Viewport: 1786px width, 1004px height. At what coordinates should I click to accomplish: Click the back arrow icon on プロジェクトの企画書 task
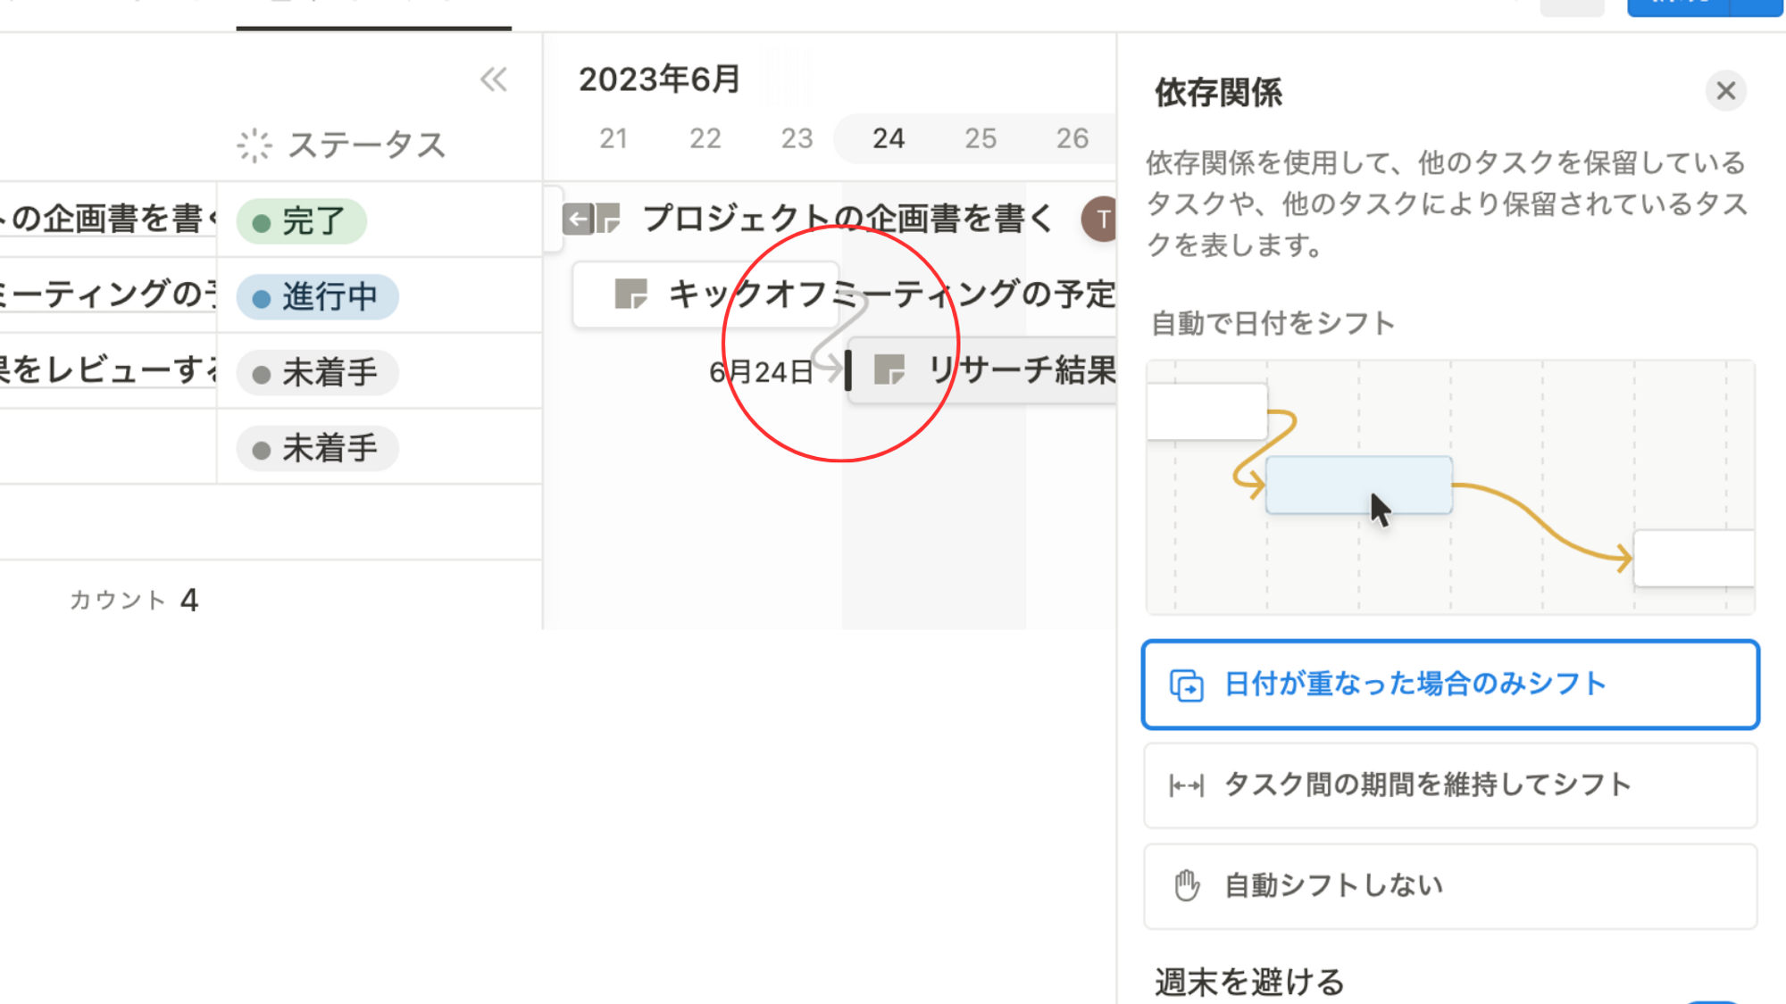point(578,219)
